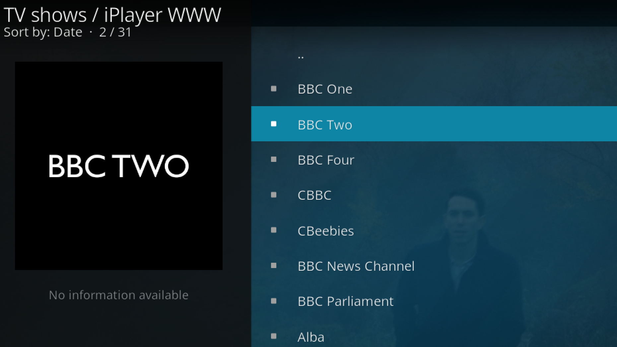Screen dimensions: 617x347
Task: Click the bullet icon next to Alba
Action: pos(274,336)
